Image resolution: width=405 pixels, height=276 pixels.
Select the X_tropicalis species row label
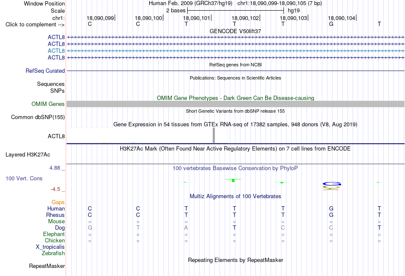pyautogui.click(x=50, y=247)
